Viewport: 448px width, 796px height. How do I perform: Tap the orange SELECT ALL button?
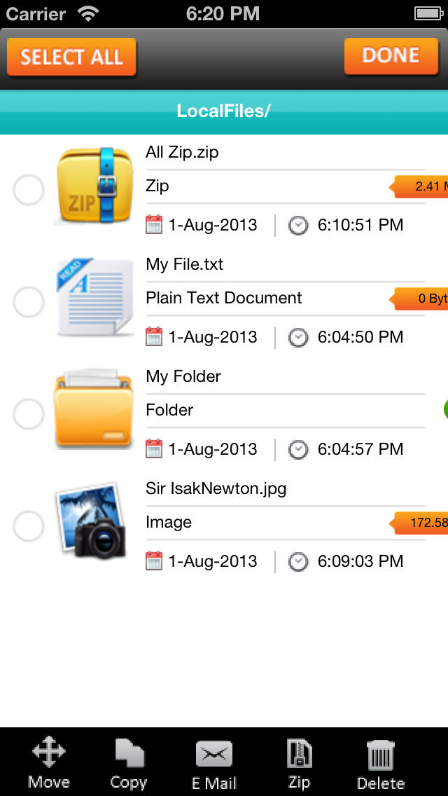pyautogui.click(x=71, y=57)
